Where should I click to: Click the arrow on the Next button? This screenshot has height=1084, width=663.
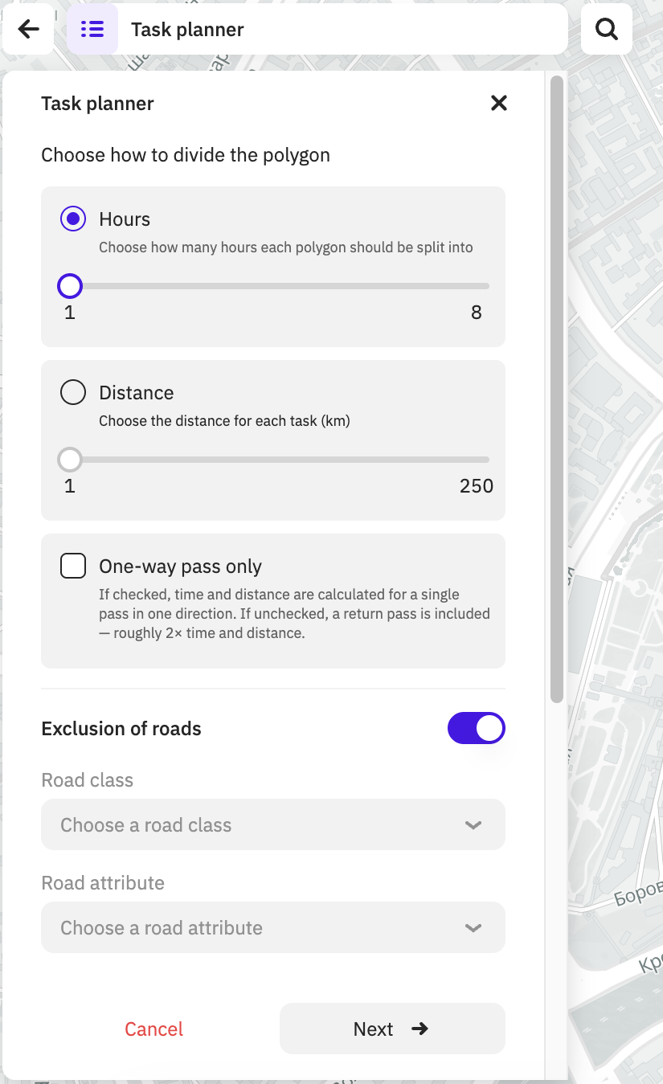[420, 1029]
